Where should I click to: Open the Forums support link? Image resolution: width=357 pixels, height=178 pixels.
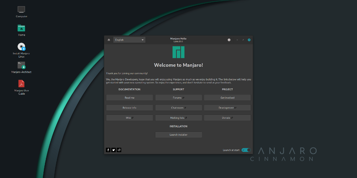point(178,98)
